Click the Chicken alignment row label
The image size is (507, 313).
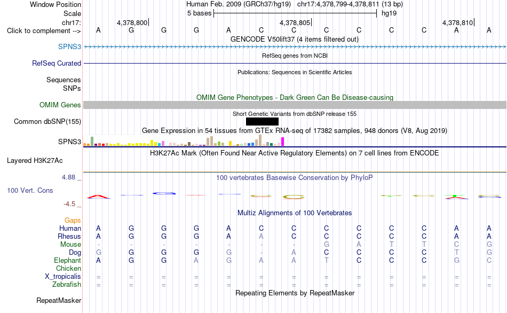[x=68, y=268]
